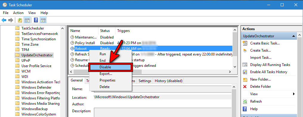The height and width of the screenshot is (117, 303).
Task: Select the TextServicesFramework folder
Action: click(40, 34)
